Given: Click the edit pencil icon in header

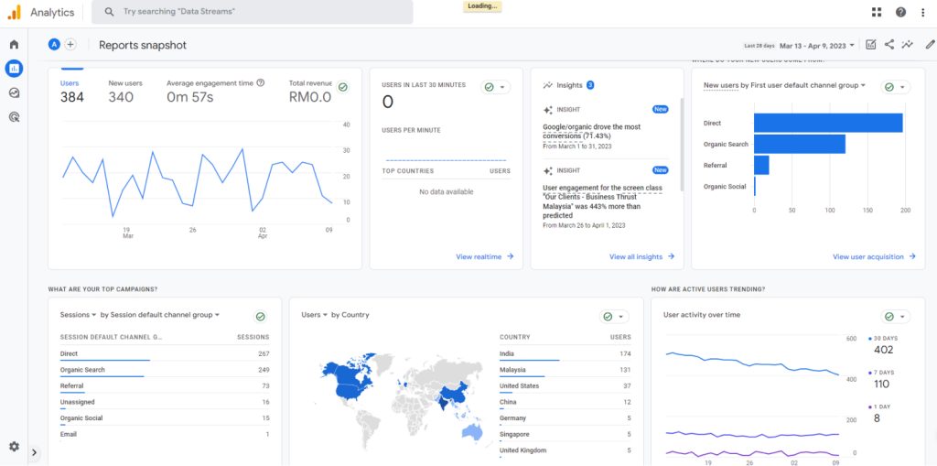Looking at the screenshot, I should pyautogui.click(x=930, y=44).
